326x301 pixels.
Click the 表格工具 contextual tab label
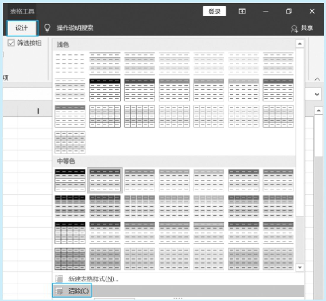point(22,12)
